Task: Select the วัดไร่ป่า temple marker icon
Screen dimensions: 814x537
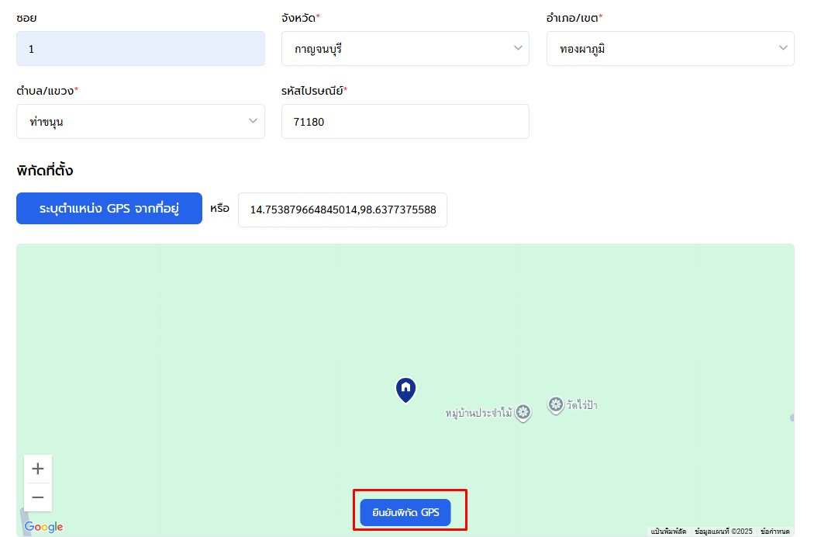Action: pos(555,404)
